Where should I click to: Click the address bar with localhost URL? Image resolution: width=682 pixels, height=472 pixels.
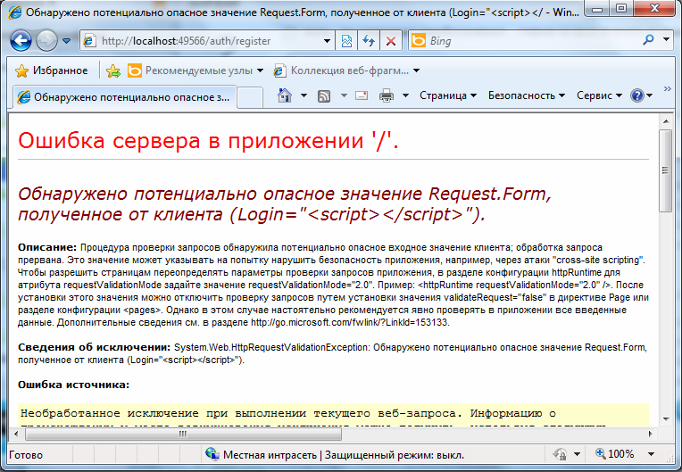[x=206, y=41]
